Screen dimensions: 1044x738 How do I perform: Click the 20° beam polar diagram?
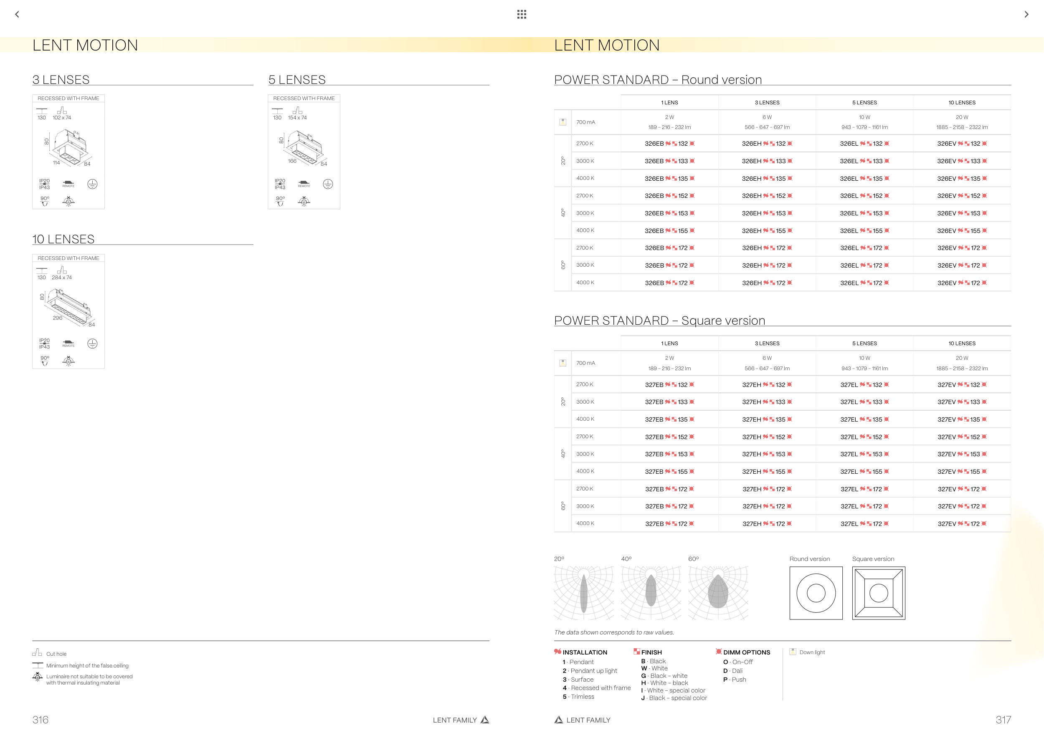(x=584, y=593)
